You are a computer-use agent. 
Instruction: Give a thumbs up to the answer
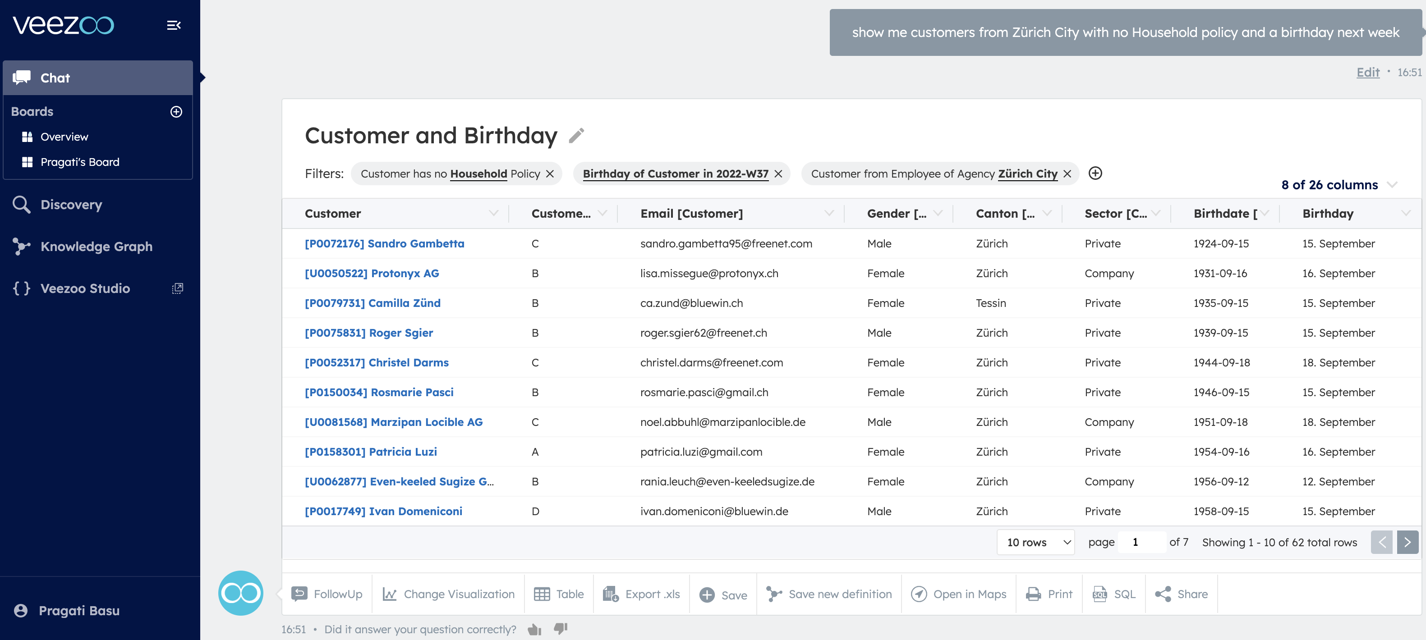point(534,629)
